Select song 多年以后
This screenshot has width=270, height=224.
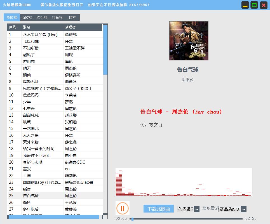tap(31, 209)
